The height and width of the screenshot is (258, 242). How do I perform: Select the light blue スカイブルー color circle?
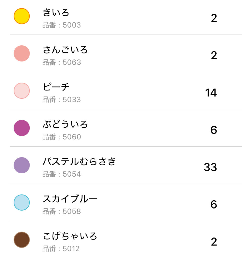click(22, 203)
